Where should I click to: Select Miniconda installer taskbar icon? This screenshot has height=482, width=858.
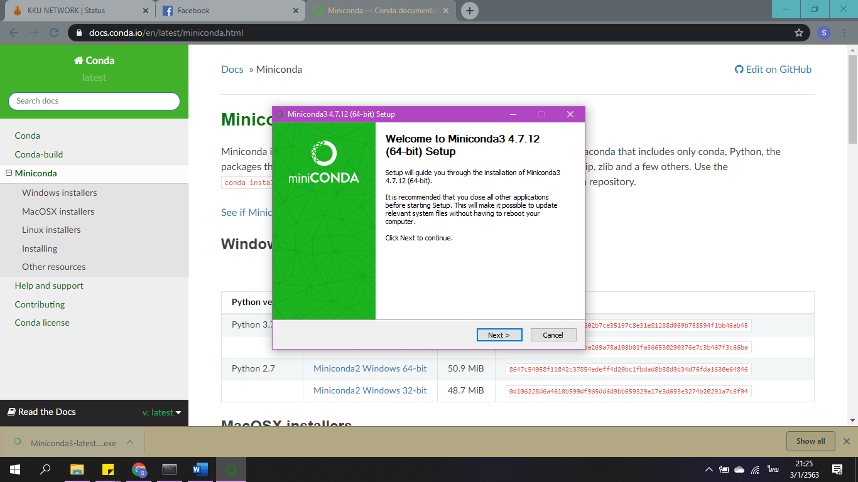click(231, 469)
